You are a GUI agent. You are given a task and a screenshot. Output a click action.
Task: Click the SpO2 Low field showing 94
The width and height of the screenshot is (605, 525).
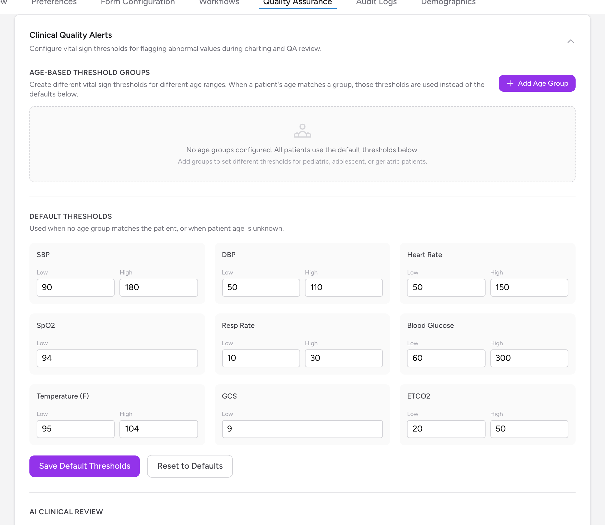click(117, 358)
